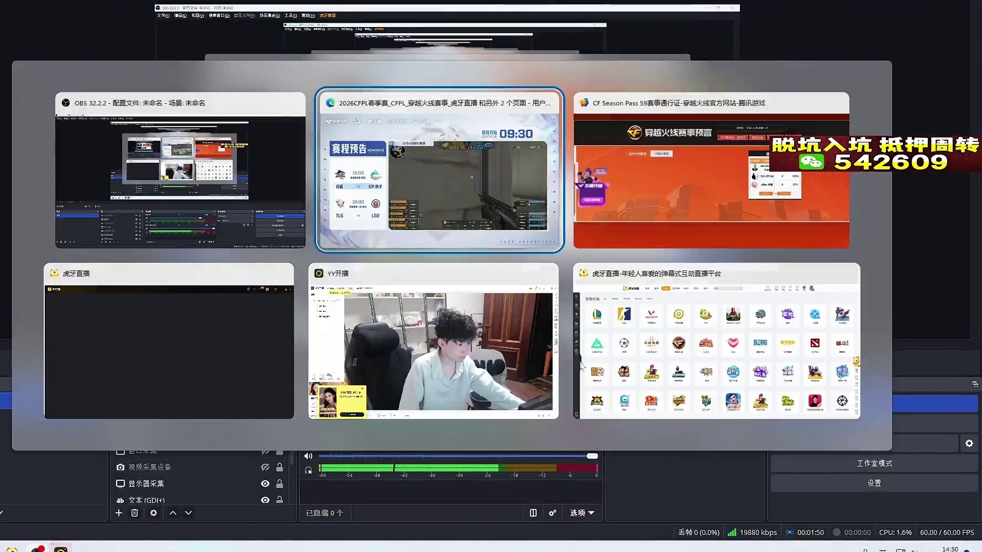
Task: Open the 选项 dropdown in mixer
Action: [x=582, y=513]
